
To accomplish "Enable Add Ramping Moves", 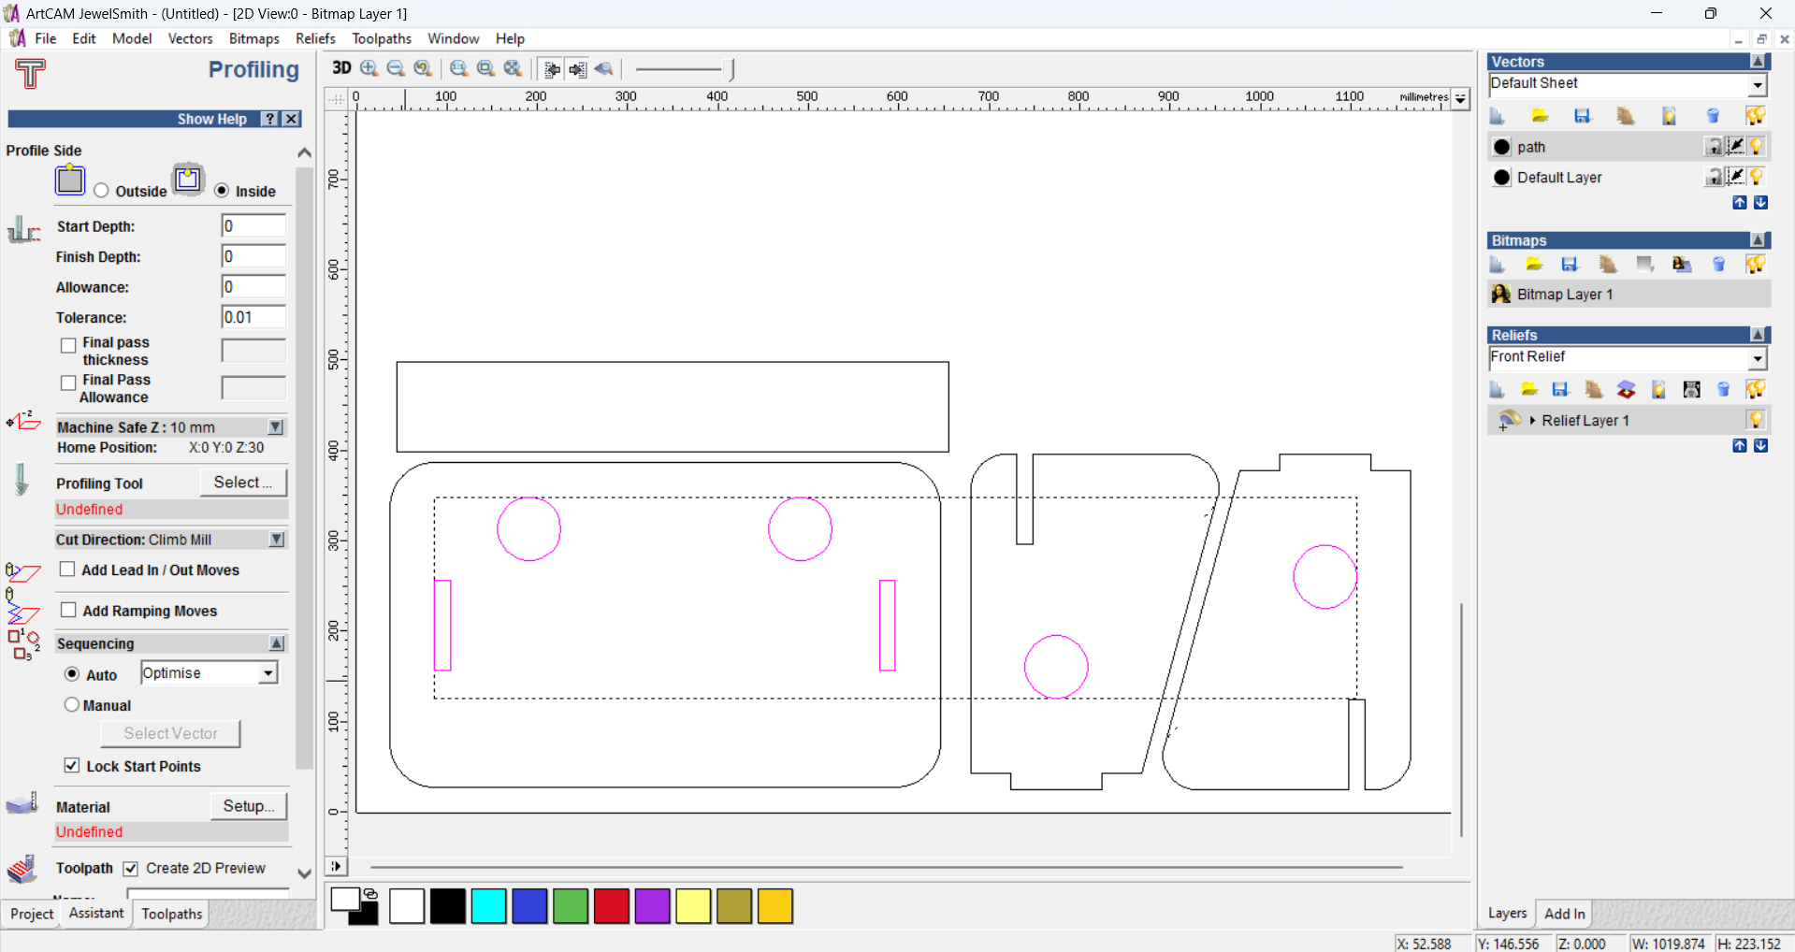I will coord(68,611).
